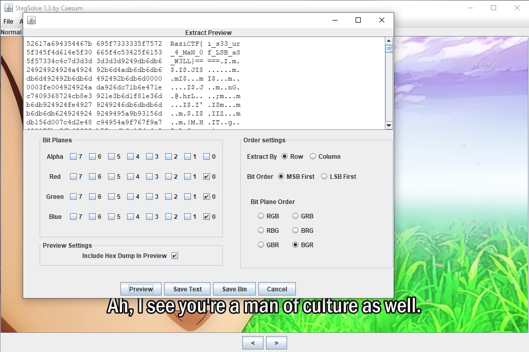
Task: Check the Alpha bit plane 0 box
Action: point(206,157)
